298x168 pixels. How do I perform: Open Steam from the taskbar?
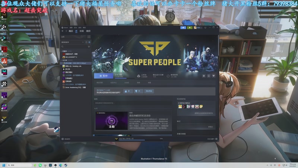click(x=66, y=165)
